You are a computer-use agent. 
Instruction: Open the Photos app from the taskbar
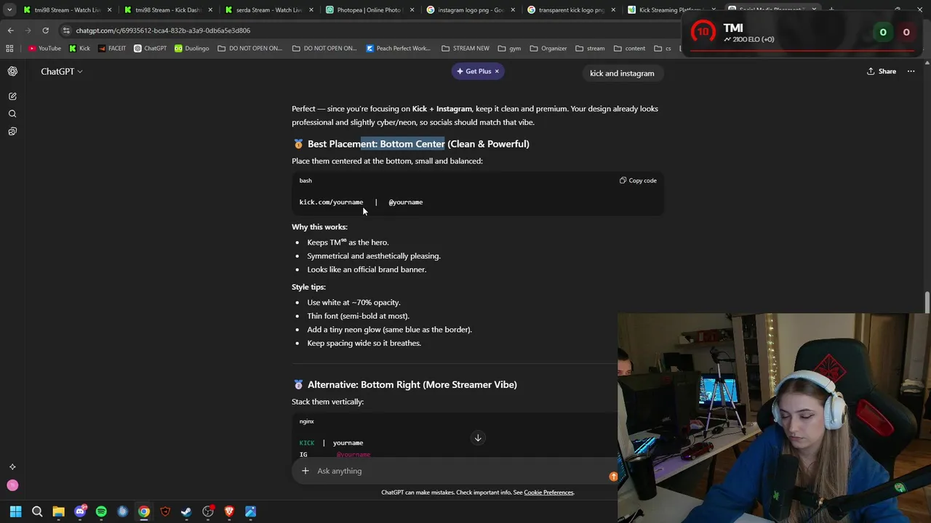tap(250, 511)
